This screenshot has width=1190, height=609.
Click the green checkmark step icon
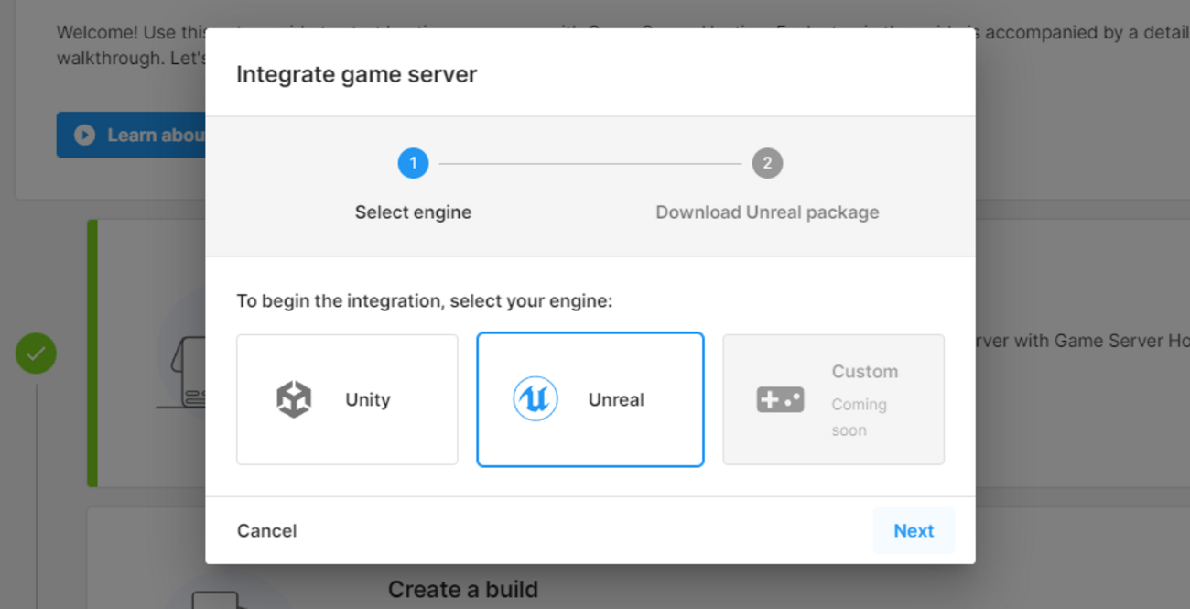36,353
